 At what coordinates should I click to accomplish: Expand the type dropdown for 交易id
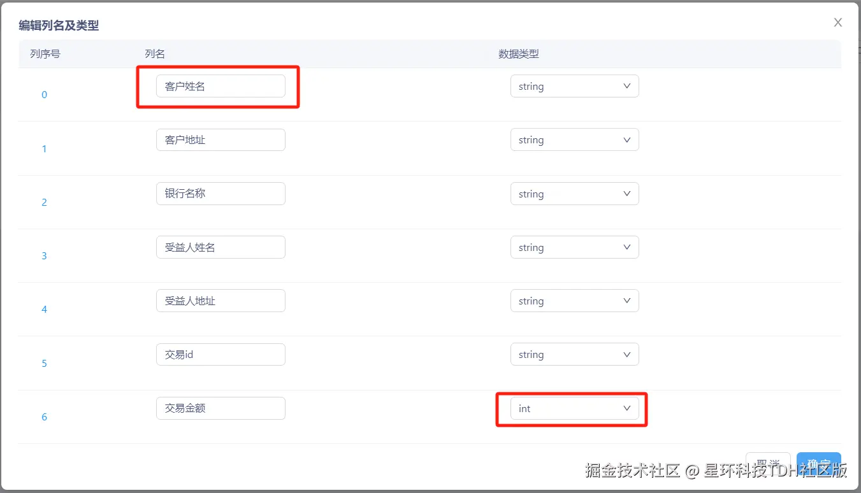574,354
